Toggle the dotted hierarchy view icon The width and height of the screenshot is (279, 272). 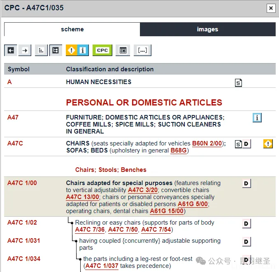pos(41,50)
